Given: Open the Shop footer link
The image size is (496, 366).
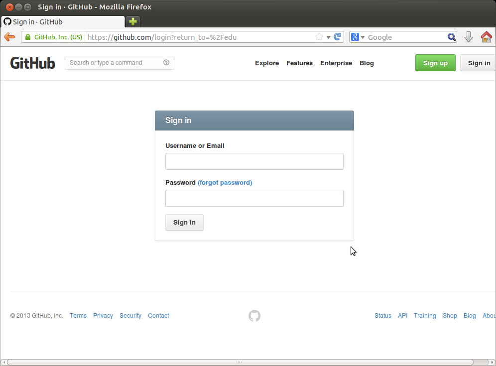Looking at the screenshot, I should [x=450, y=315].
